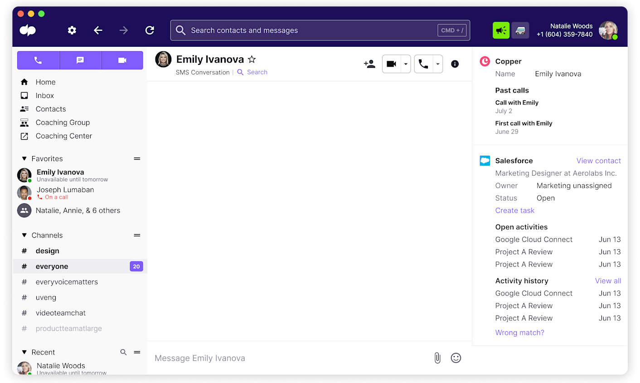Place a phone call to Emily Ivanova
This screenshot has width=640, height=383.
tap(423, 64)
